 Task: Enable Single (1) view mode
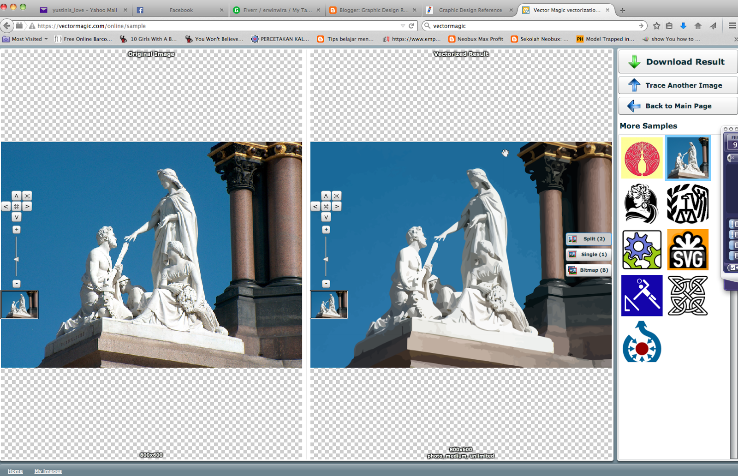(x=588, y=254)
